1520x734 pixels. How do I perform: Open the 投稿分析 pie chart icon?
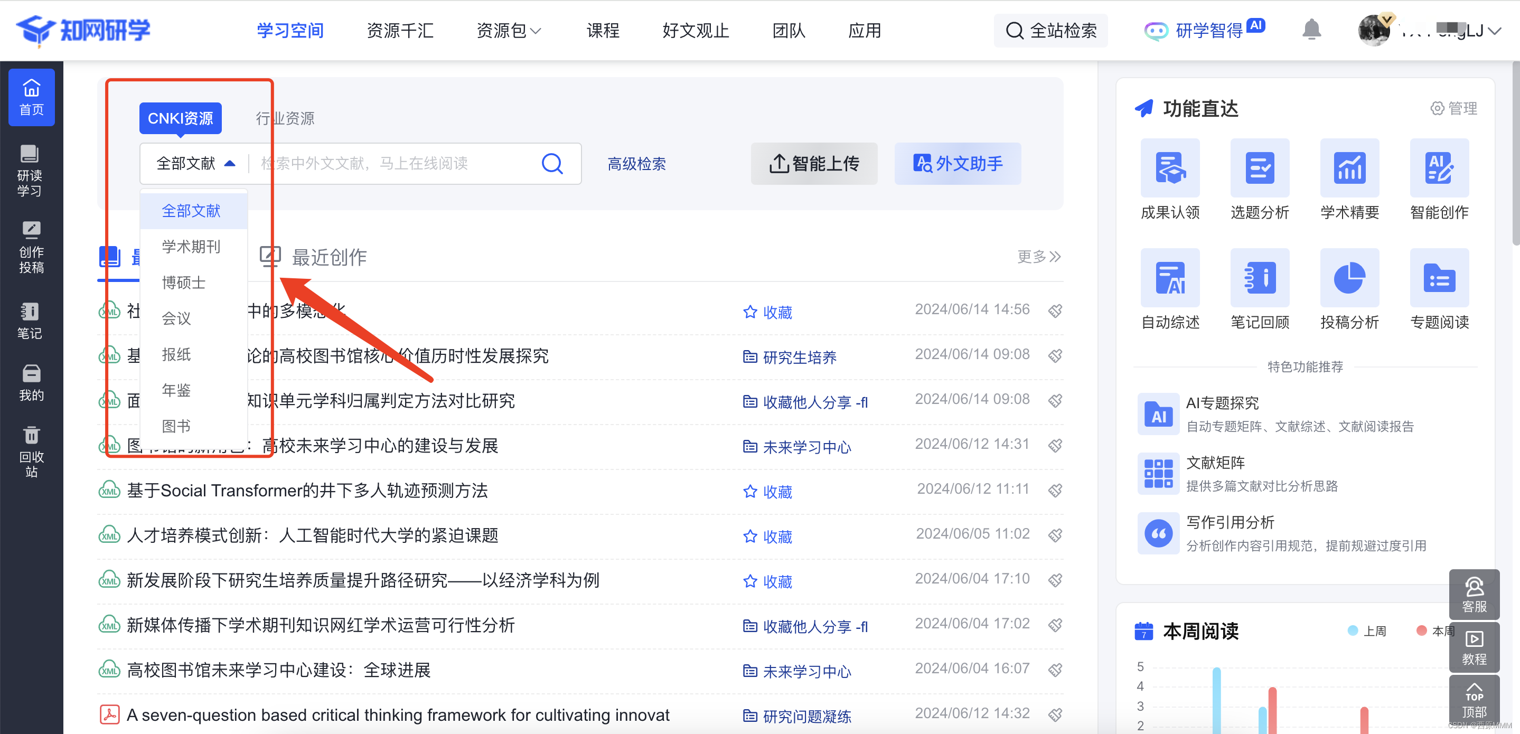tap(1349, 278)
